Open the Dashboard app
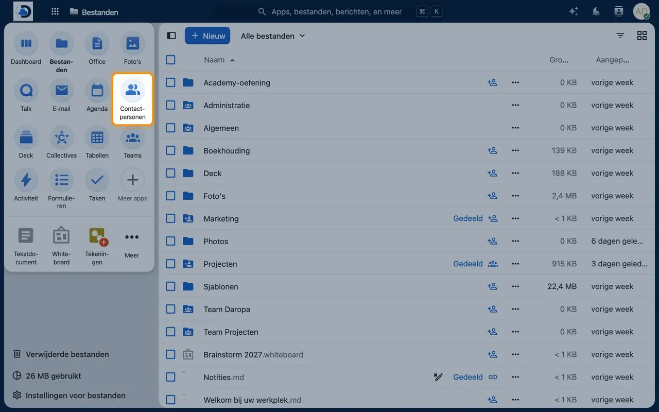The image size is (659, 412). [26, 49]
